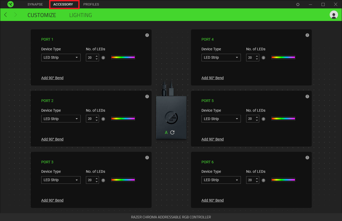
Task: Reset Port 3 LEDs with D icon
Action: pyautogui.click(x=103, y=180)
